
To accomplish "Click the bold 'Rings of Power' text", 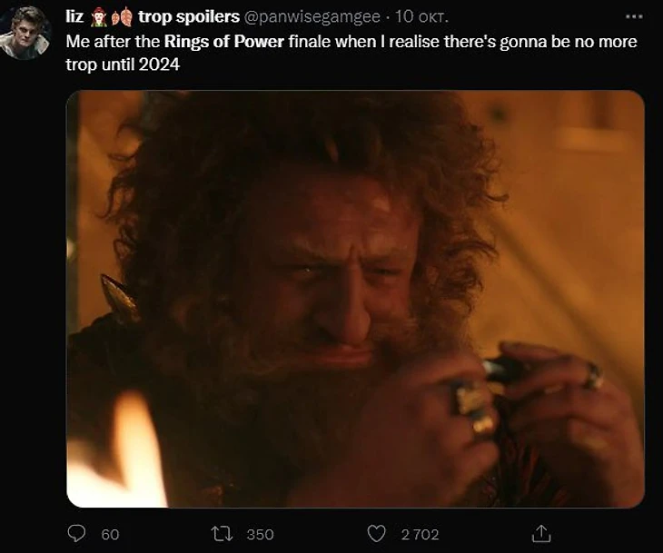I will click(223, 42).
